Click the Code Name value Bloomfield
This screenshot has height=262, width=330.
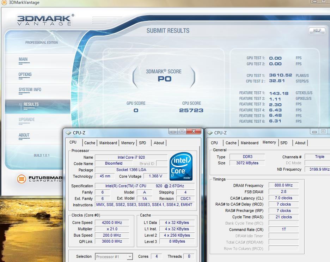coord(114,163)
